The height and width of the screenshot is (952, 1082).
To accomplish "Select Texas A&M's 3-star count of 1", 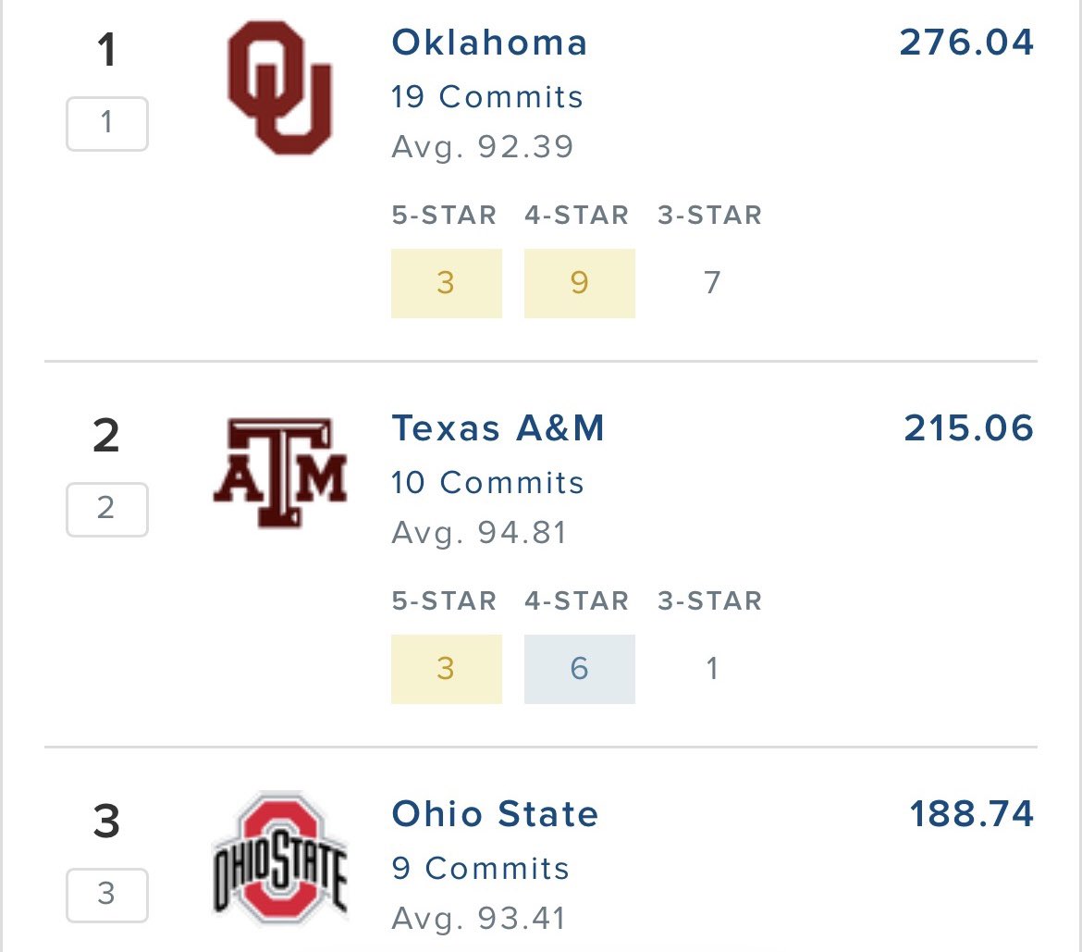I will (x=712, y=669).
